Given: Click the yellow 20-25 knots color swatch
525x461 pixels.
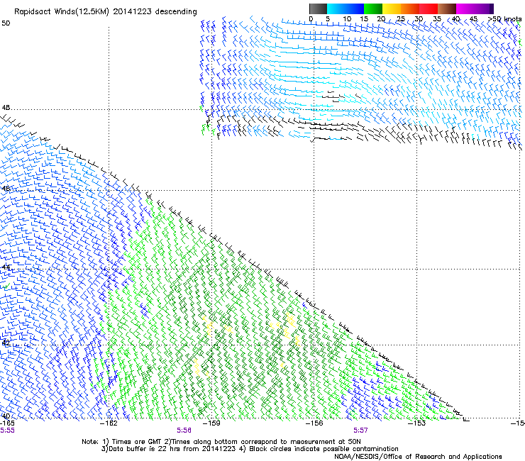Looking at the screenshot, I should point(392,9).
